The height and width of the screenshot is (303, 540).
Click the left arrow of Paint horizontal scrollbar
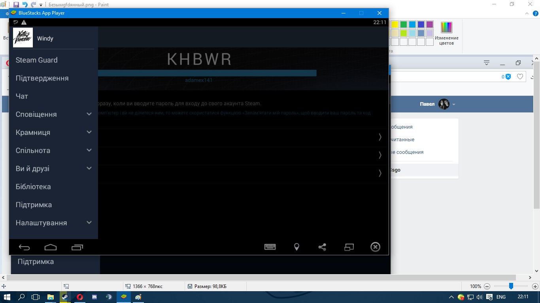[x=3, y=278]
